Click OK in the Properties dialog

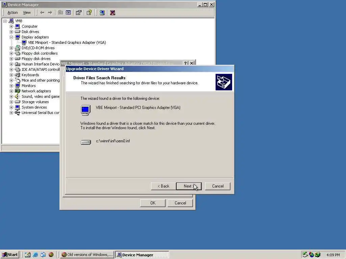click(153, 203)
